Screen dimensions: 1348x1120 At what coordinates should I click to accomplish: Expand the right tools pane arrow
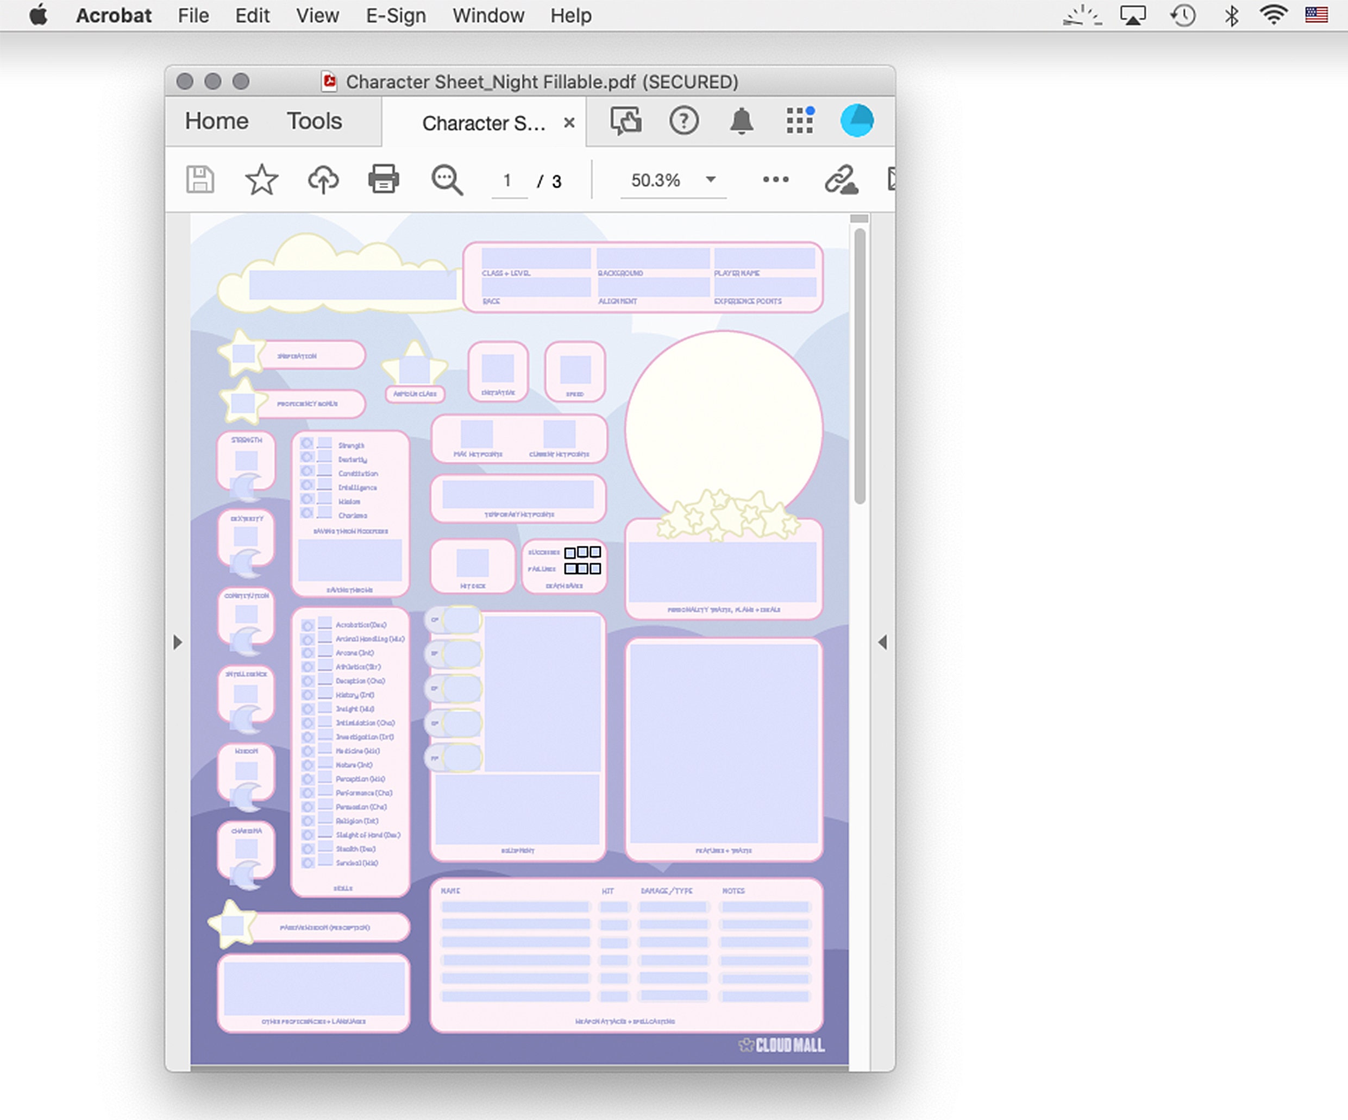[883, 642]
